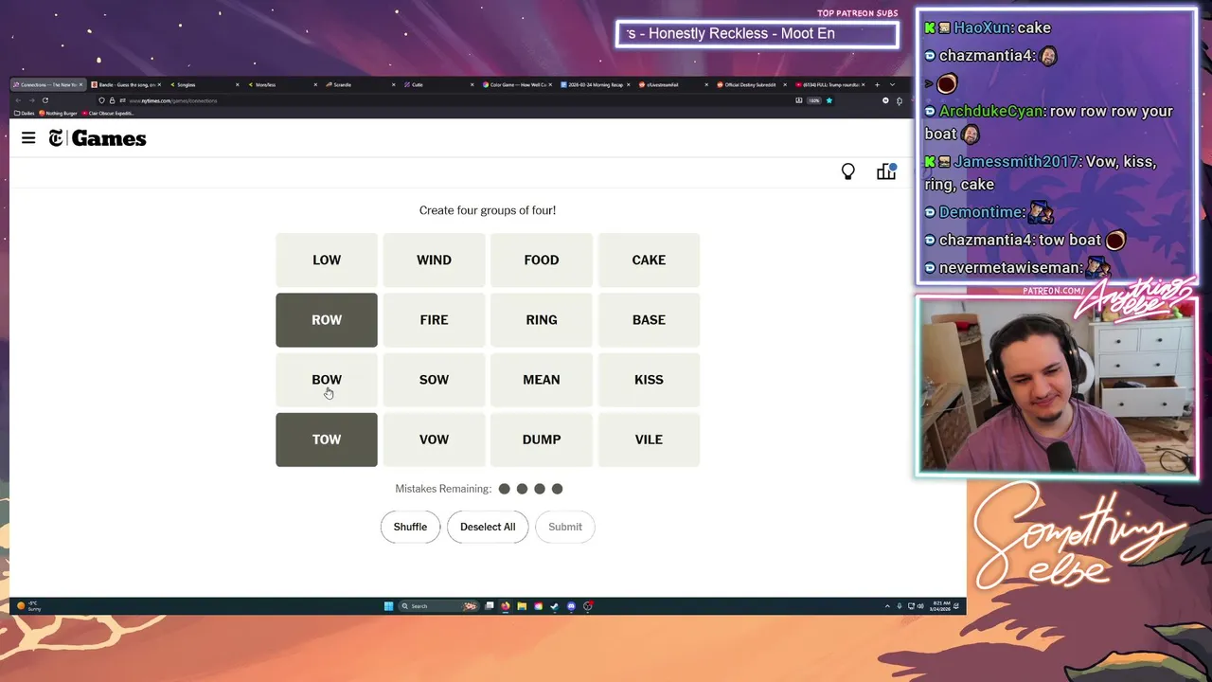
Task: Open the notification bell in system tray
Action: pos(956,606)
